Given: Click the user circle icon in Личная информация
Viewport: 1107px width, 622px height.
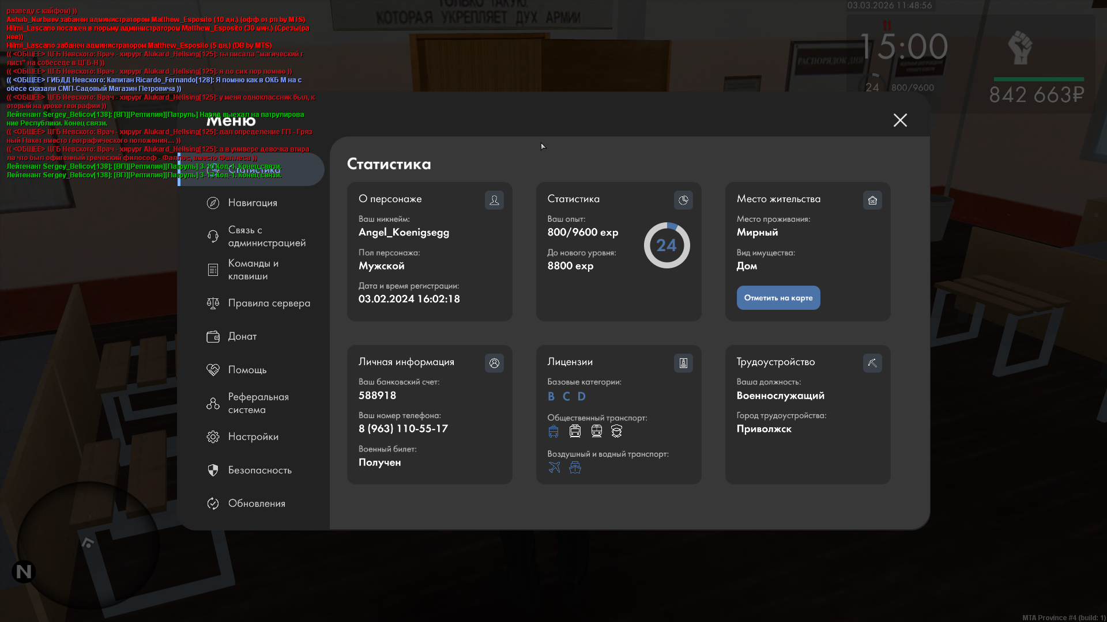Looking at the screenshot, I should 494,363.
